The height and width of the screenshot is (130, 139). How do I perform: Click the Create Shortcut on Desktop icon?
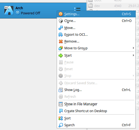tap(61, 111)
